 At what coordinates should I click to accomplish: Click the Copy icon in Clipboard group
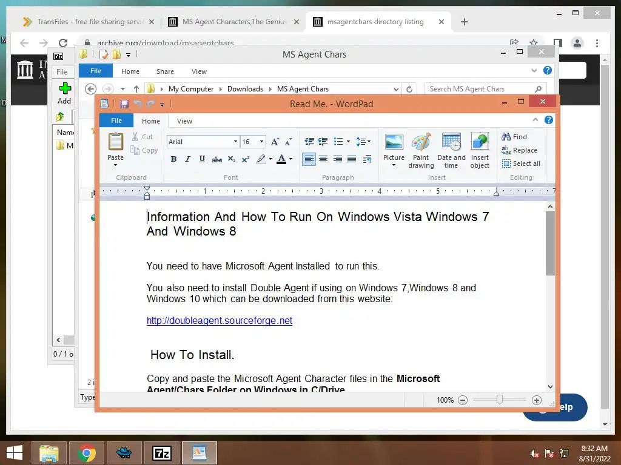coord(135,150)
